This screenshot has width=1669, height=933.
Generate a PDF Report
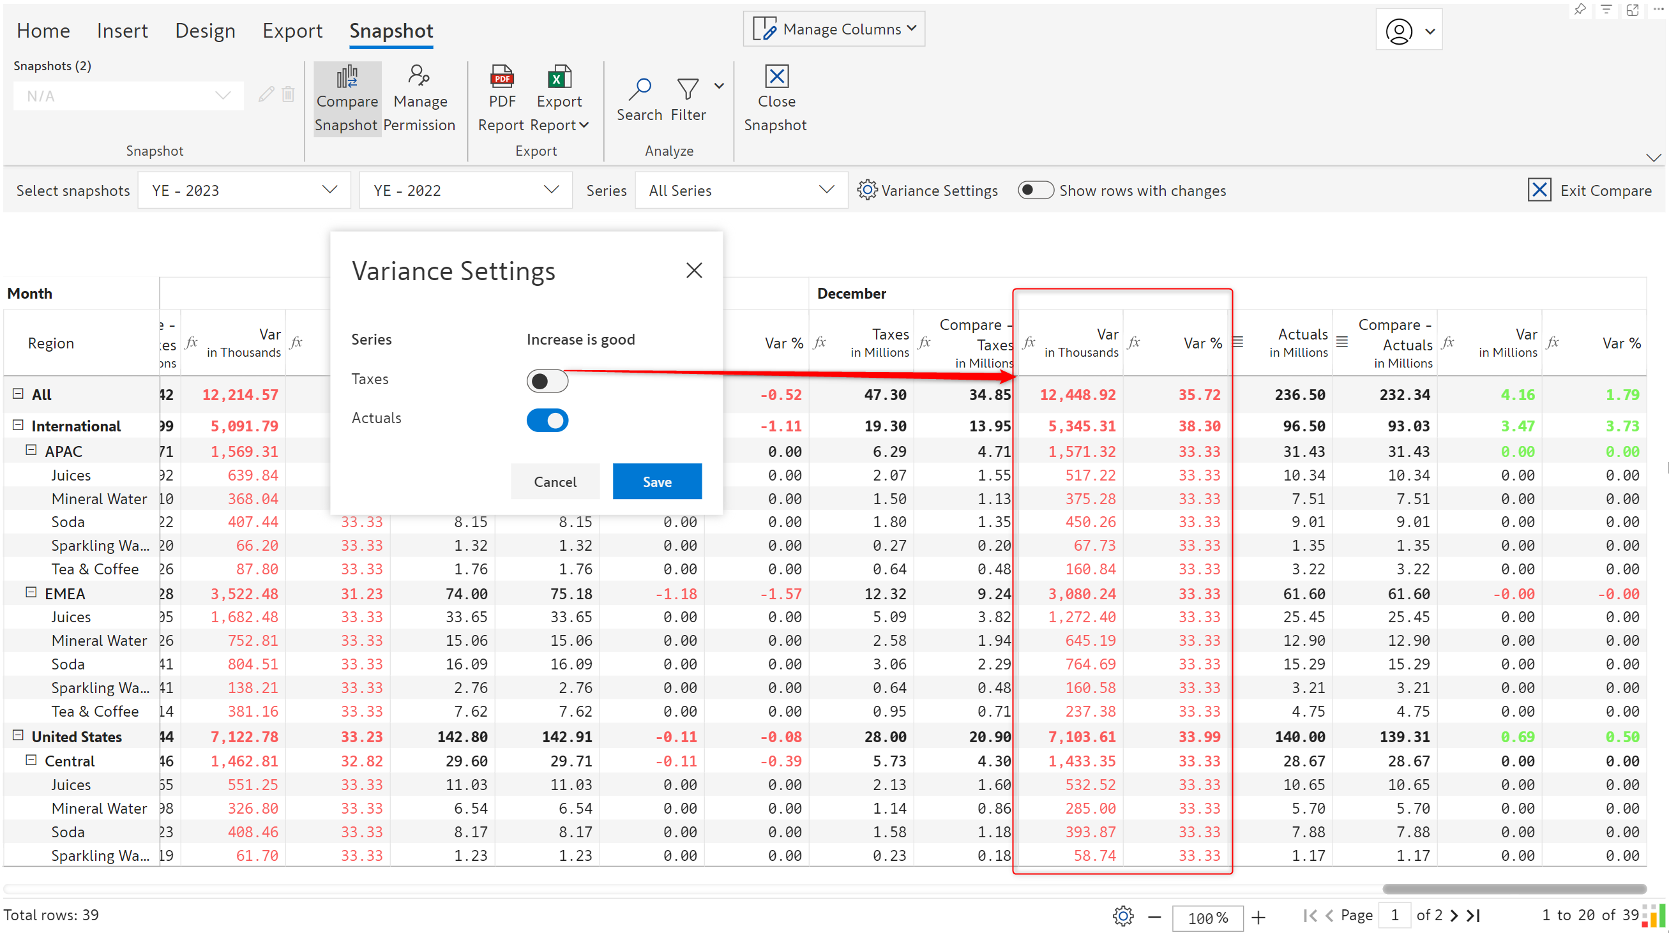coord(501,98)
